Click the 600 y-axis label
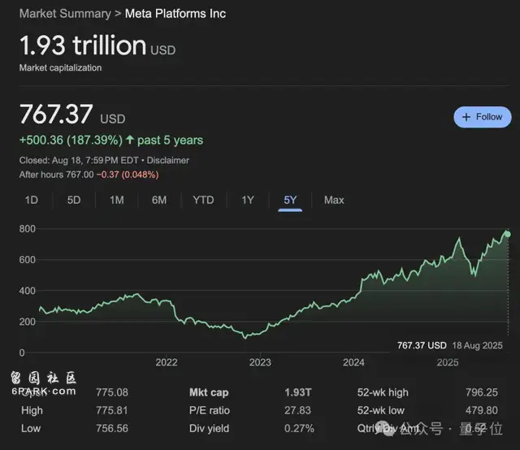The height and width of the screenshot is (450, 520). pos(27,260)
